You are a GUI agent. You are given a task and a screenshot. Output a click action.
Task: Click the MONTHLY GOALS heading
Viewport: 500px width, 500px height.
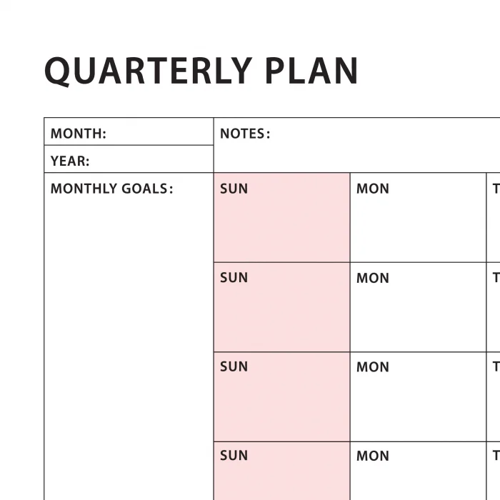pyautogui.click(x=111, y=189)
